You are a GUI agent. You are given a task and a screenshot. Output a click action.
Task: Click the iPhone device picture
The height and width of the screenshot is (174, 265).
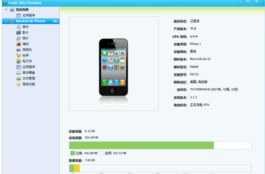(114, 68)
